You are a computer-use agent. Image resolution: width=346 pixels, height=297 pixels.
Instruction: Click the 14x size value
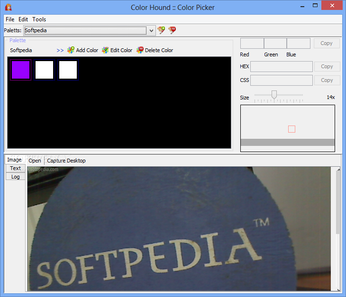(330, 97)
